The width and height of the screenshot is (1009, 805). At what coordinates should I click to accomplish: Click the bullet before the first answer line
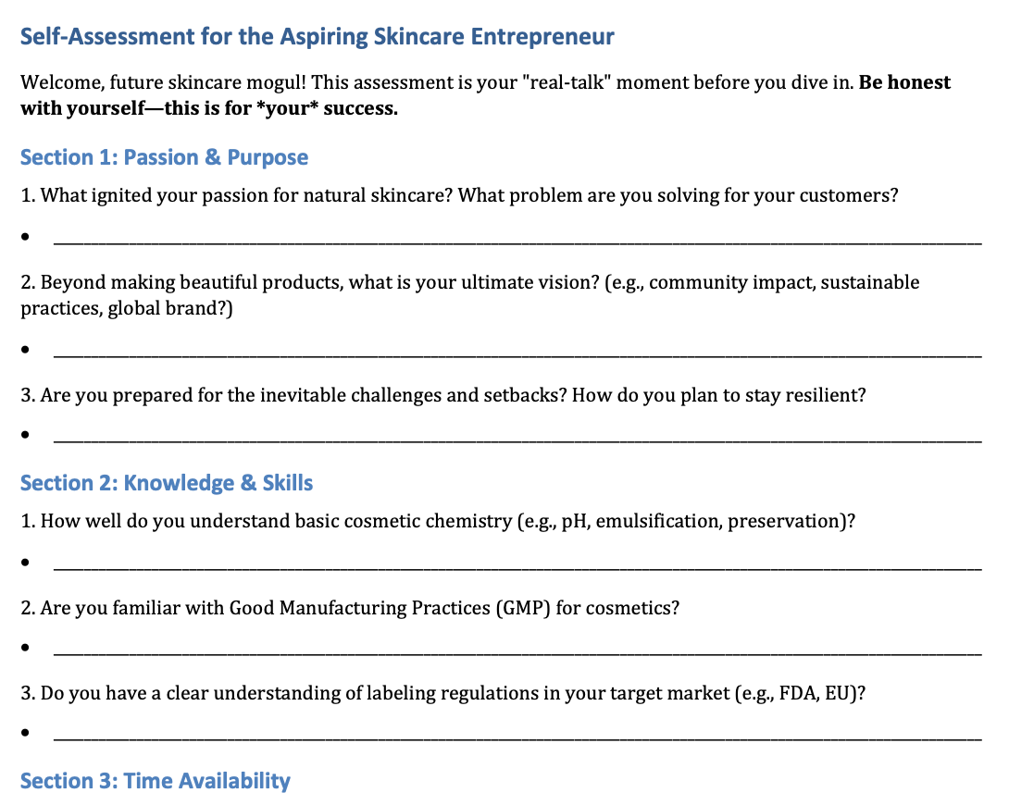25,237
